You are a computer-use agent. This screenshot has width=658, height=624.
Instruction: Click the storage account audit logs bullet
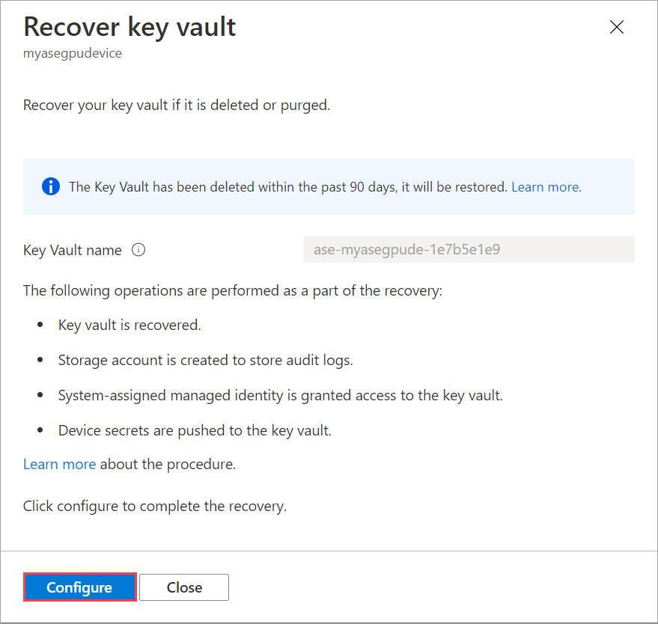(205, 360)
